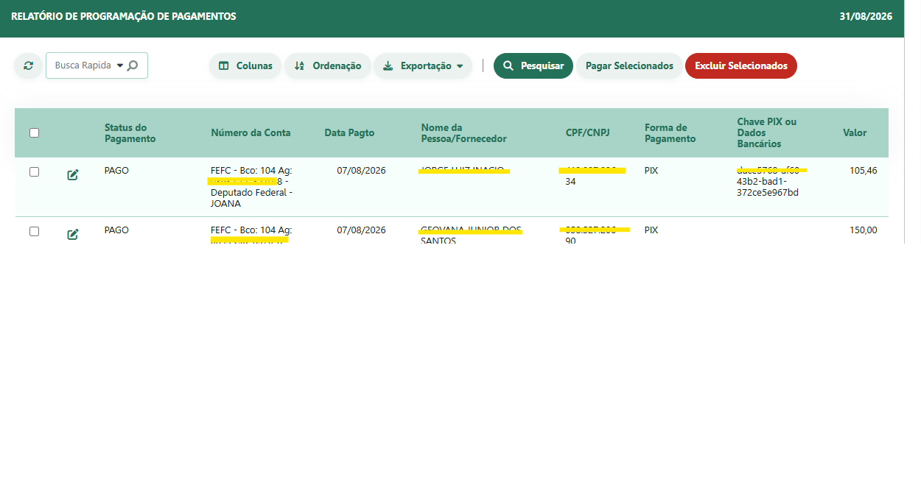Image resolution: width=921 pixels, height=493 pixels.
Task: Click the magnifier icon in Busca Rapida
Action: coord(133,65)
